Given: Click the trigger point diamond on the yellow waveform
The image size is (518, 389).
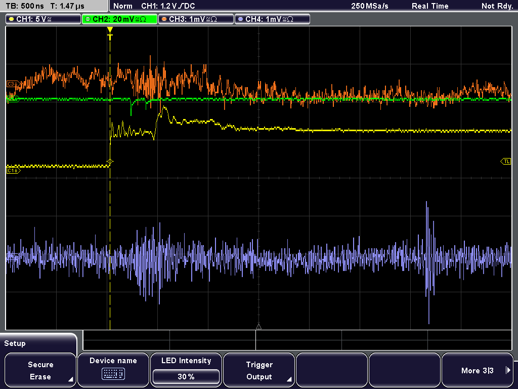Looking at the screenshot, I should 110,162.
